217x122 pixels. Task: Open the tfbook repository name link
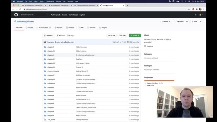pyautogui.click(x=31, y=21)
